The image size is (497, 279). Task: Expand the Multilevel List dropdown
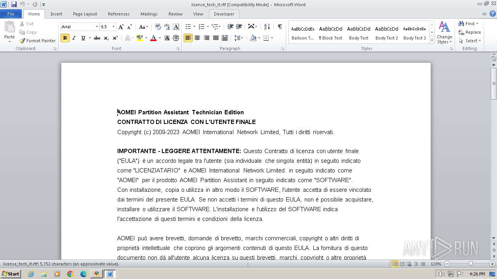pyautogui.click(x=219, y=27)
